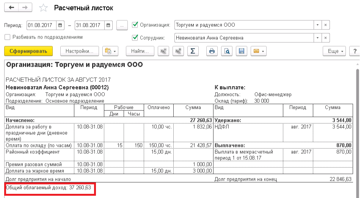
Task: Expand the Организация dropdown list
Action: tap(317, 25)
